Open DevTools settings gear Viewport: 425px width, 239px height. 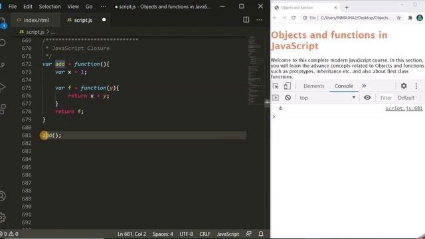click(404, 86)
